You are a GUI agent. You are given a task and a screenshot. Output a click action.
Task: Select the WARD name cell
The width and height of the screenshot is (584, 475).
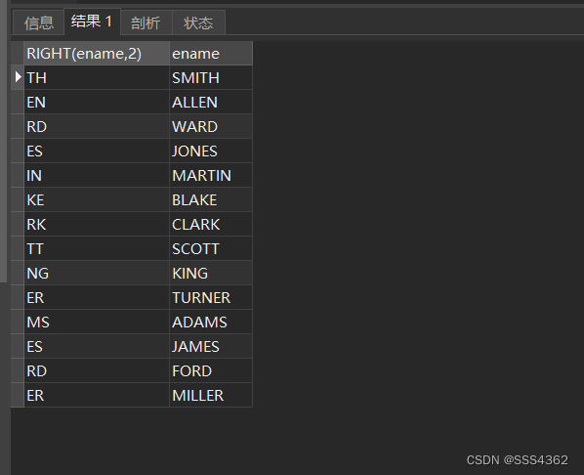211,126
